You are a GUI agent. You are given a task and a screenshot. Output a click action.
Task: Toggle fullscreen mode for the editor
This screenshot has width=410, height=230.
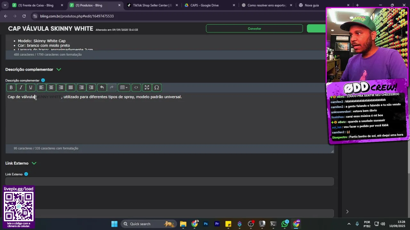tap(147, 88)
